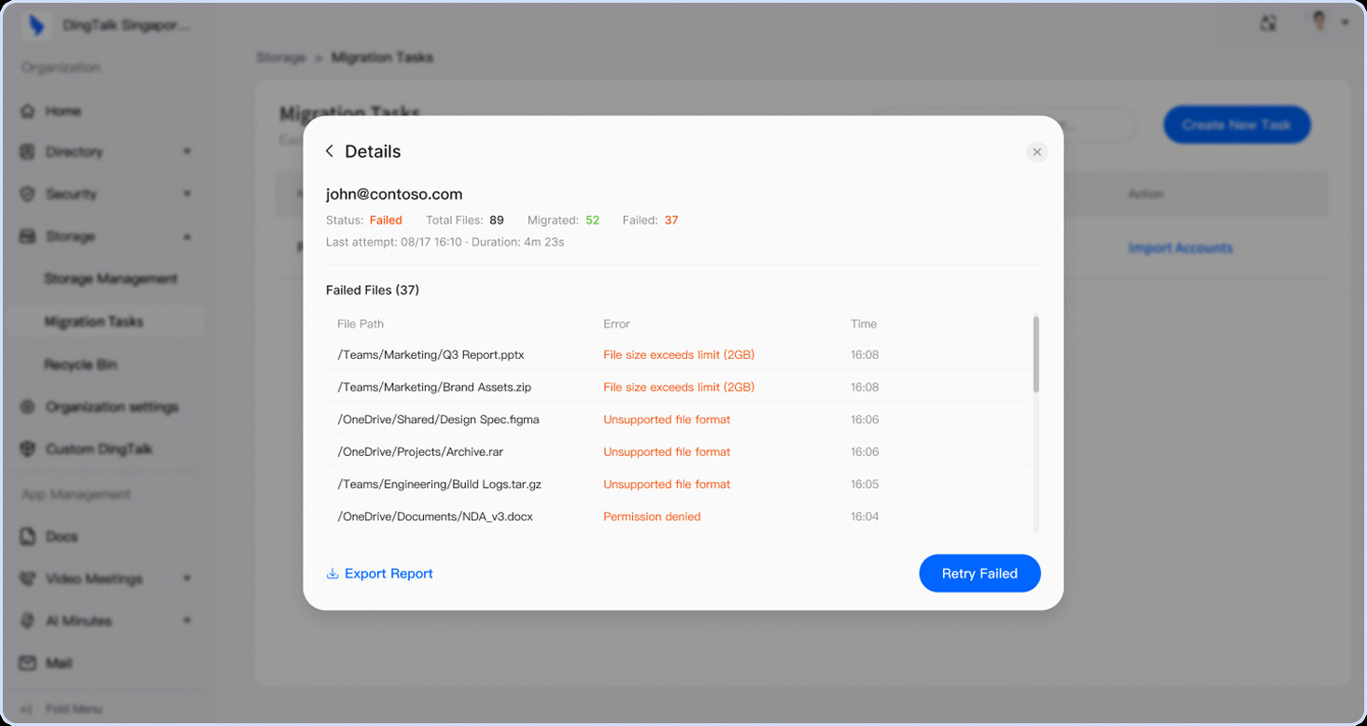This screenshot has width=1367, height=726.
Task: Click the Mail envelope icon
Action: (x=28, y=663)
